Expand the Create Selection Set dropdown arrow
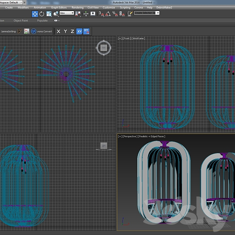Image resolution: width=235 pixels, height=235 pixels. coord(158,13)
